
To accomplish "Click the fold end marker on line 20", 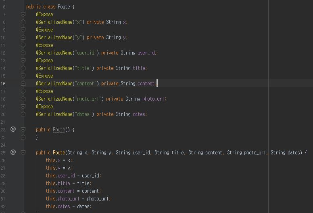I will tap(23, 114).
